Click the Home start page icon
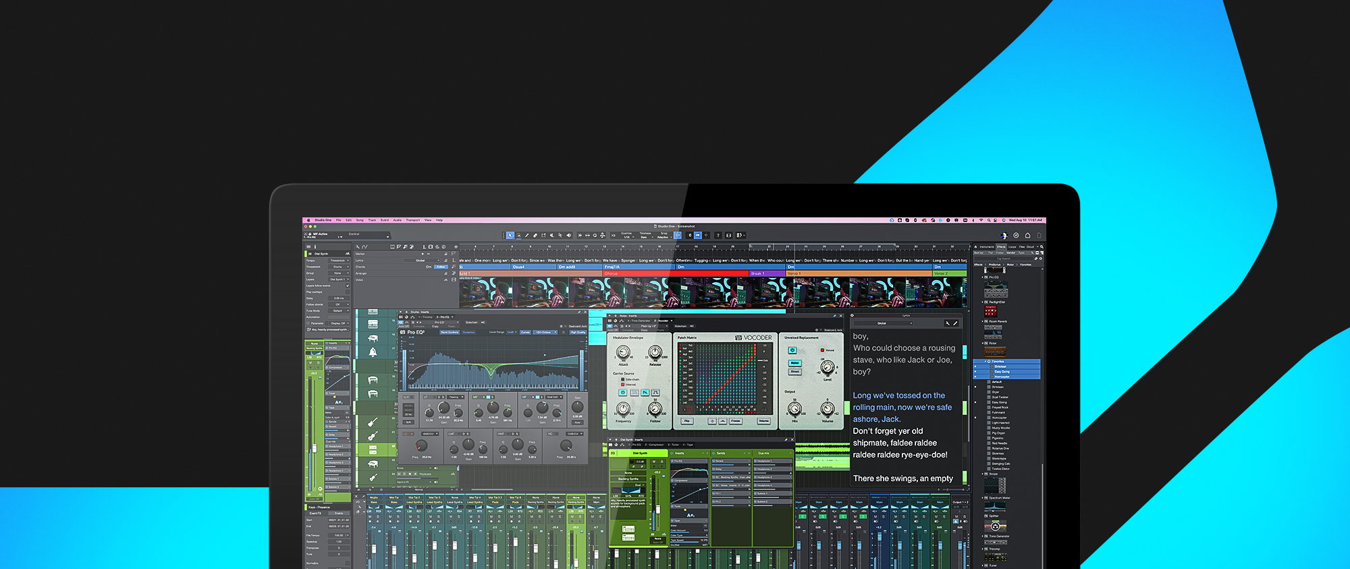This screenshot has width=1350, height=569. pos(1027,236)
